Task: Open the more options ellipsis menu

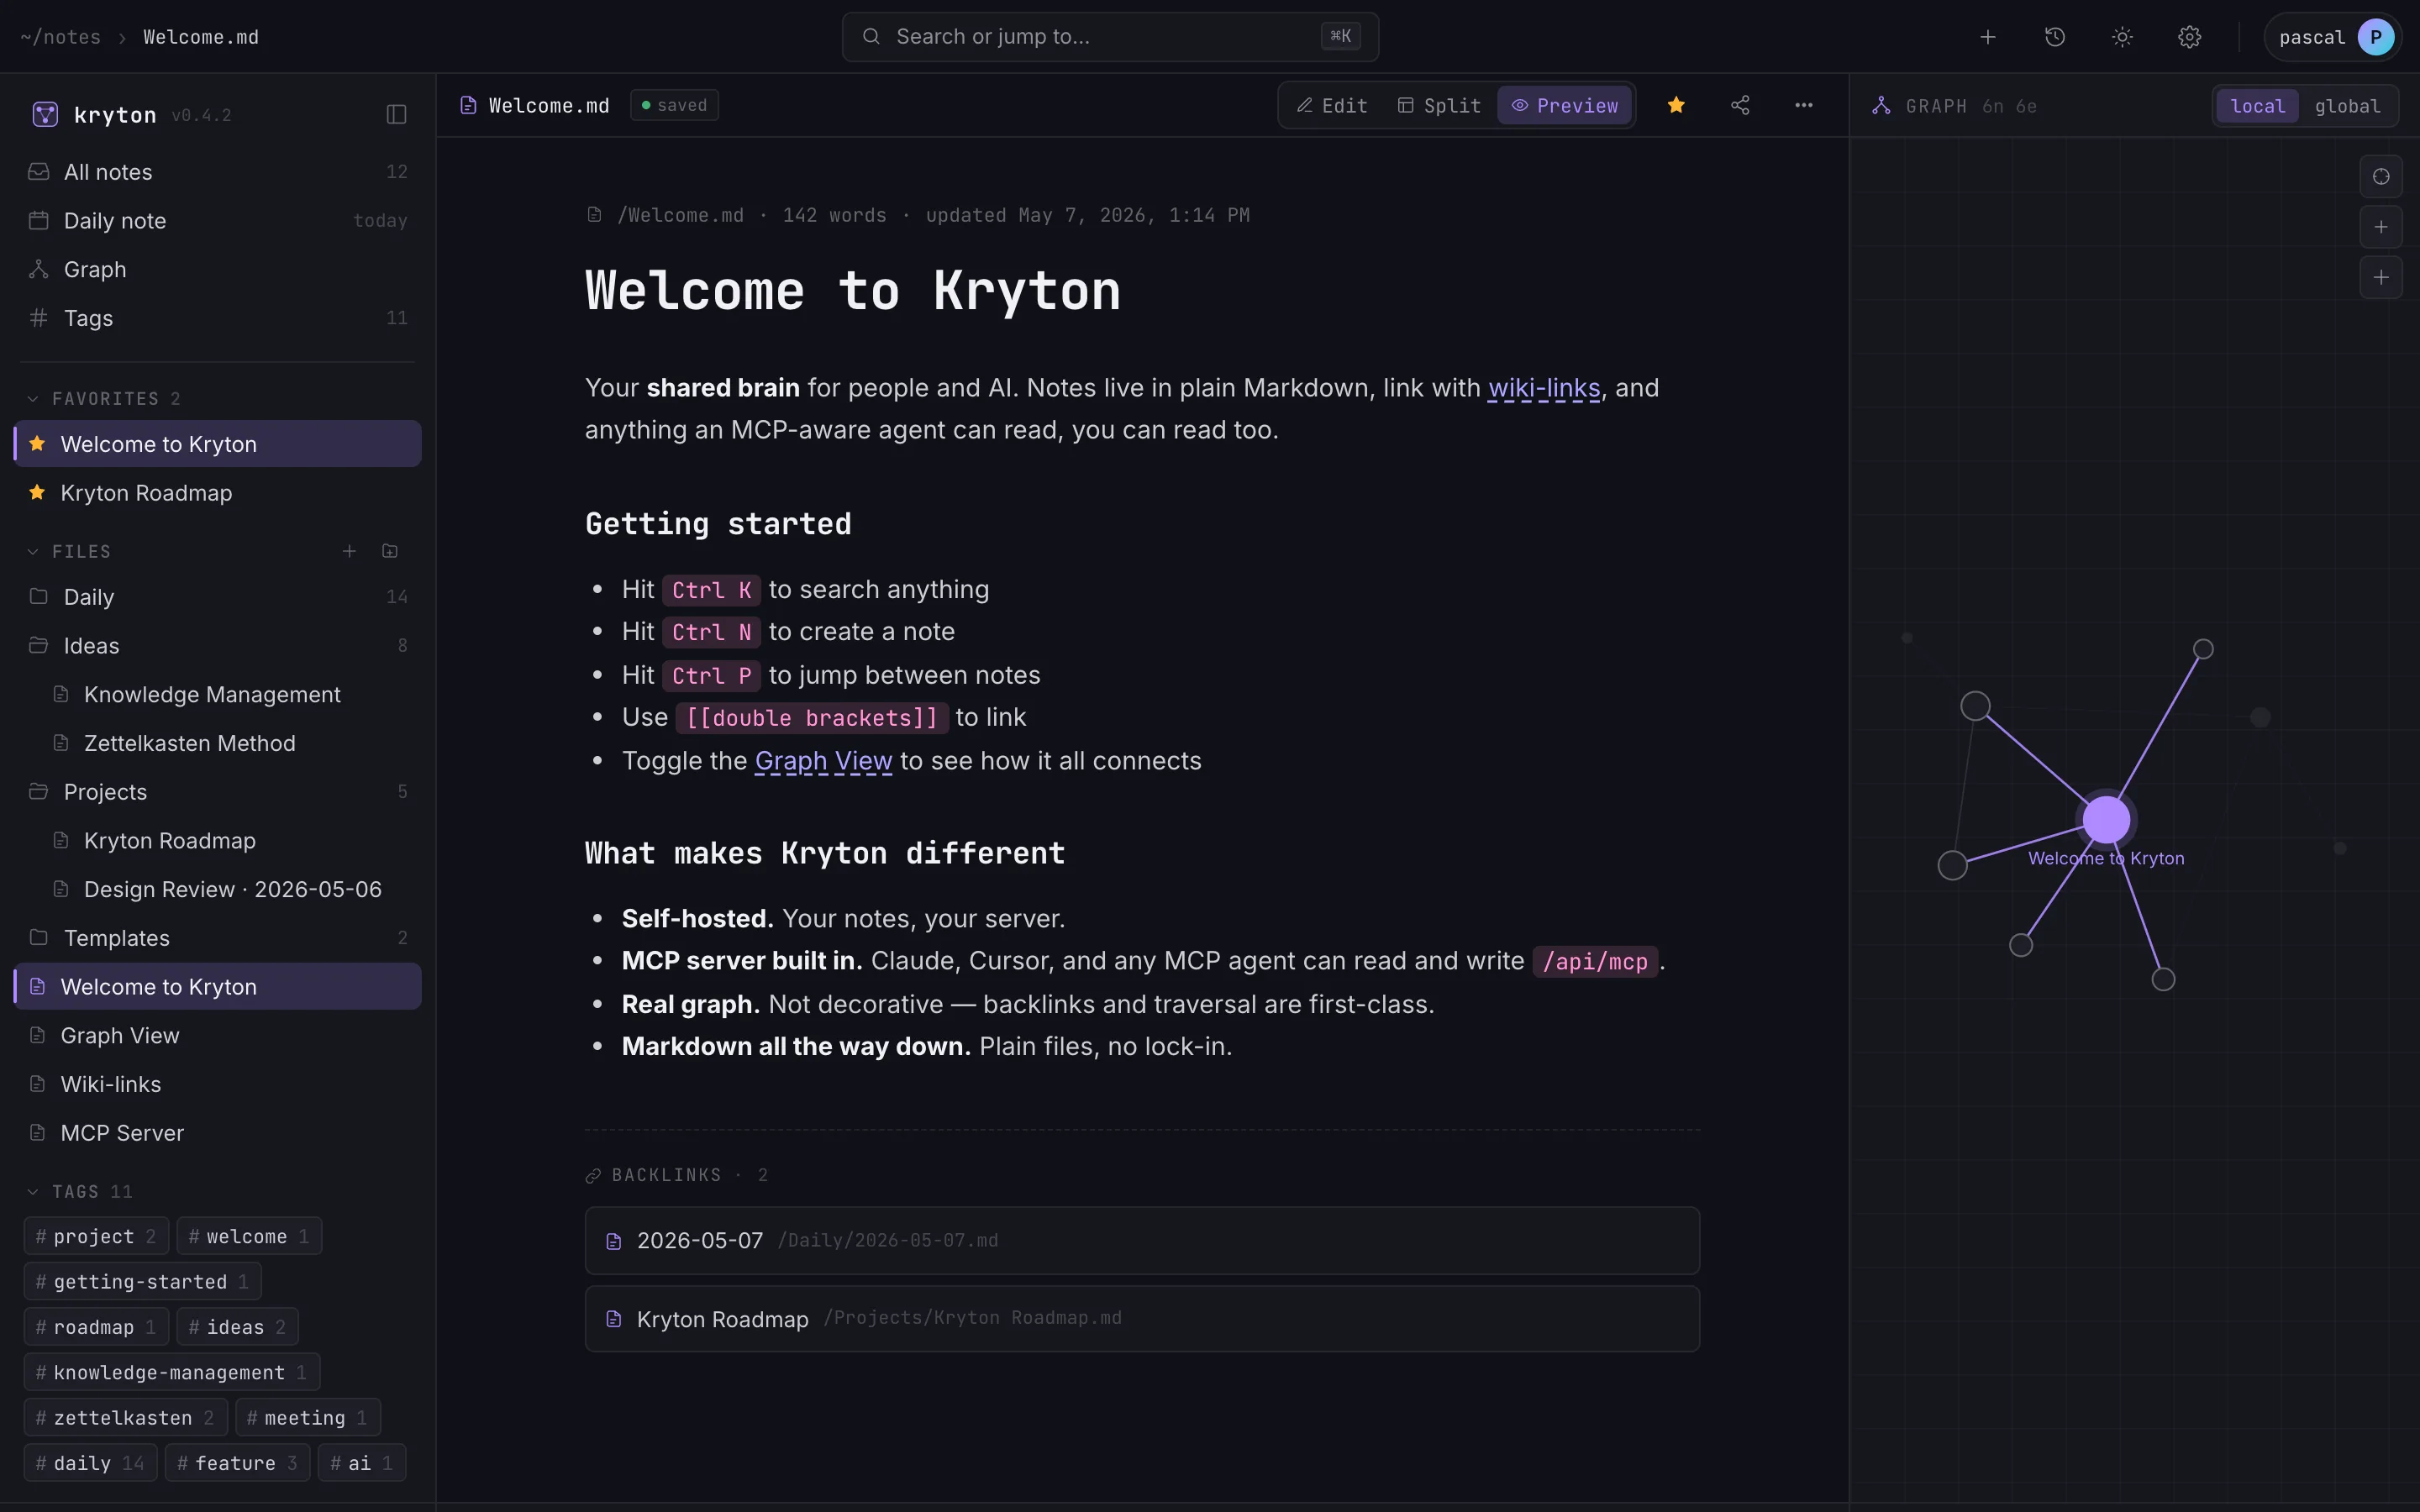Action: [x=1803, y=105]
